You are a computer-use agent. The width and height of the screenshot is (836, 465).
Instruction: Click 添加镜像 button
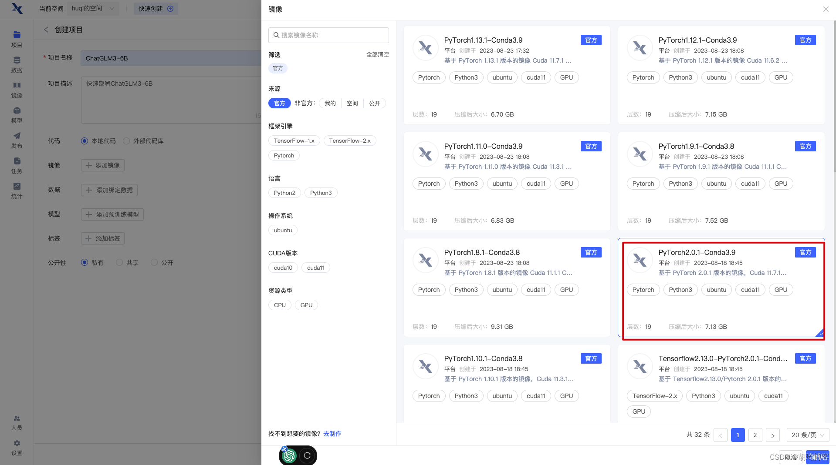[x=103, y=165]
